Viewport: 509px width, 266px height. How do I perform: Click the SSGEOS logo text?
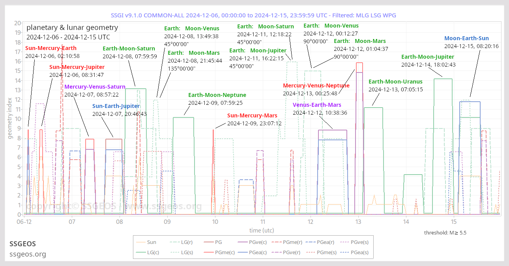point(23,244)
